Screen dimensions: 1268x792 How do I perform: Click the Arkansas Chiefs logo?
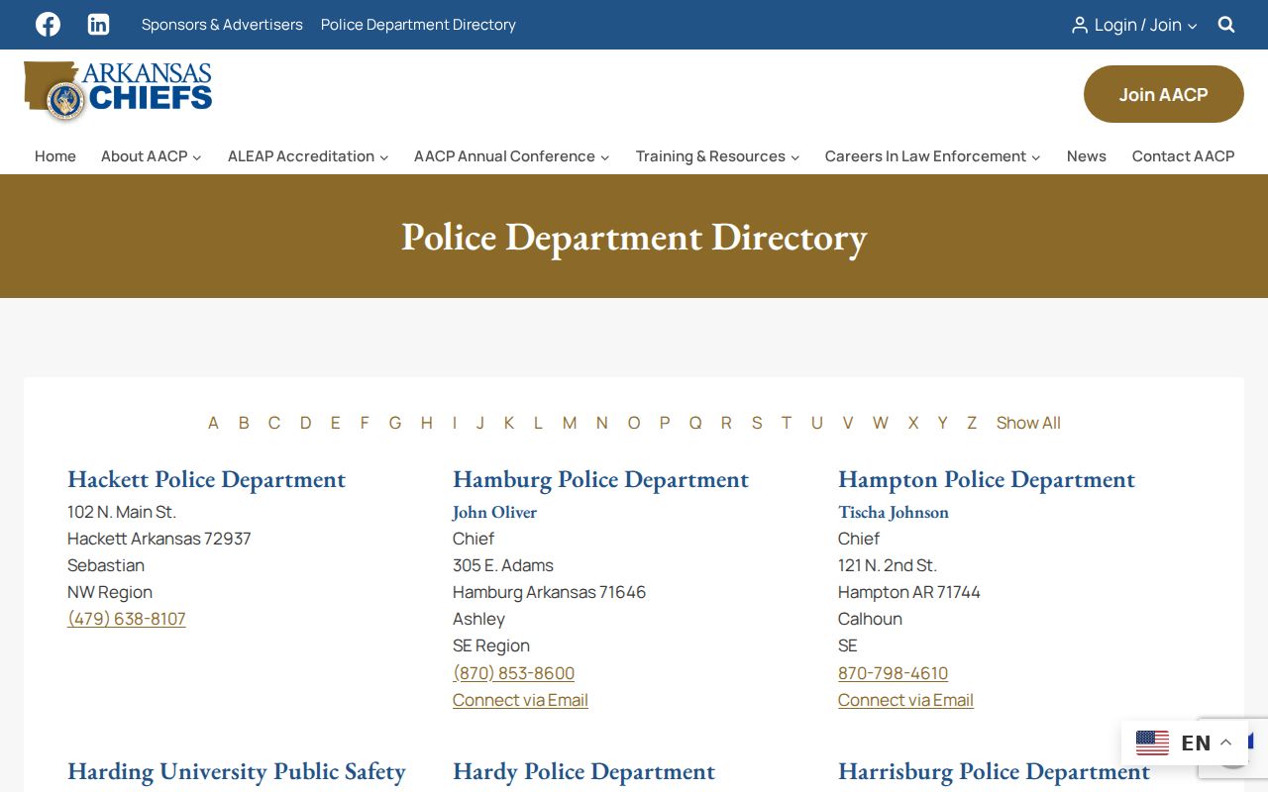118,91
